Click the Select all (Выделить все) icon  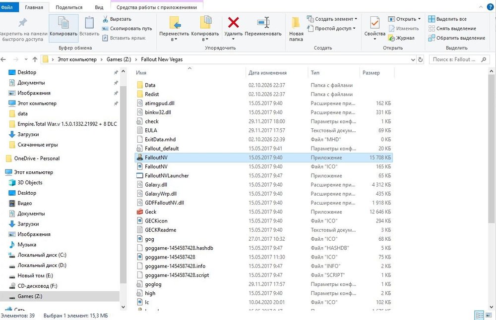(432, 19)
